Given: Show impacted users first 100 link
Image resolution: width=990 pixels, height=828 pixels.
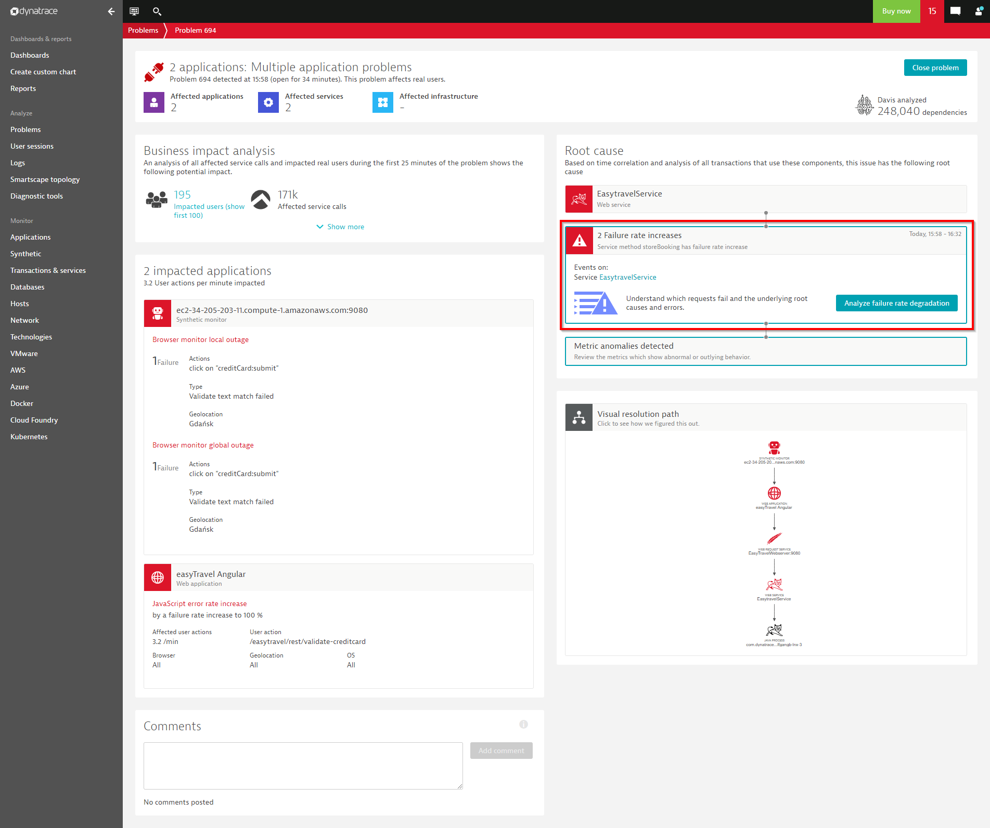Looking at the screenshot, I should pos(209,211).
